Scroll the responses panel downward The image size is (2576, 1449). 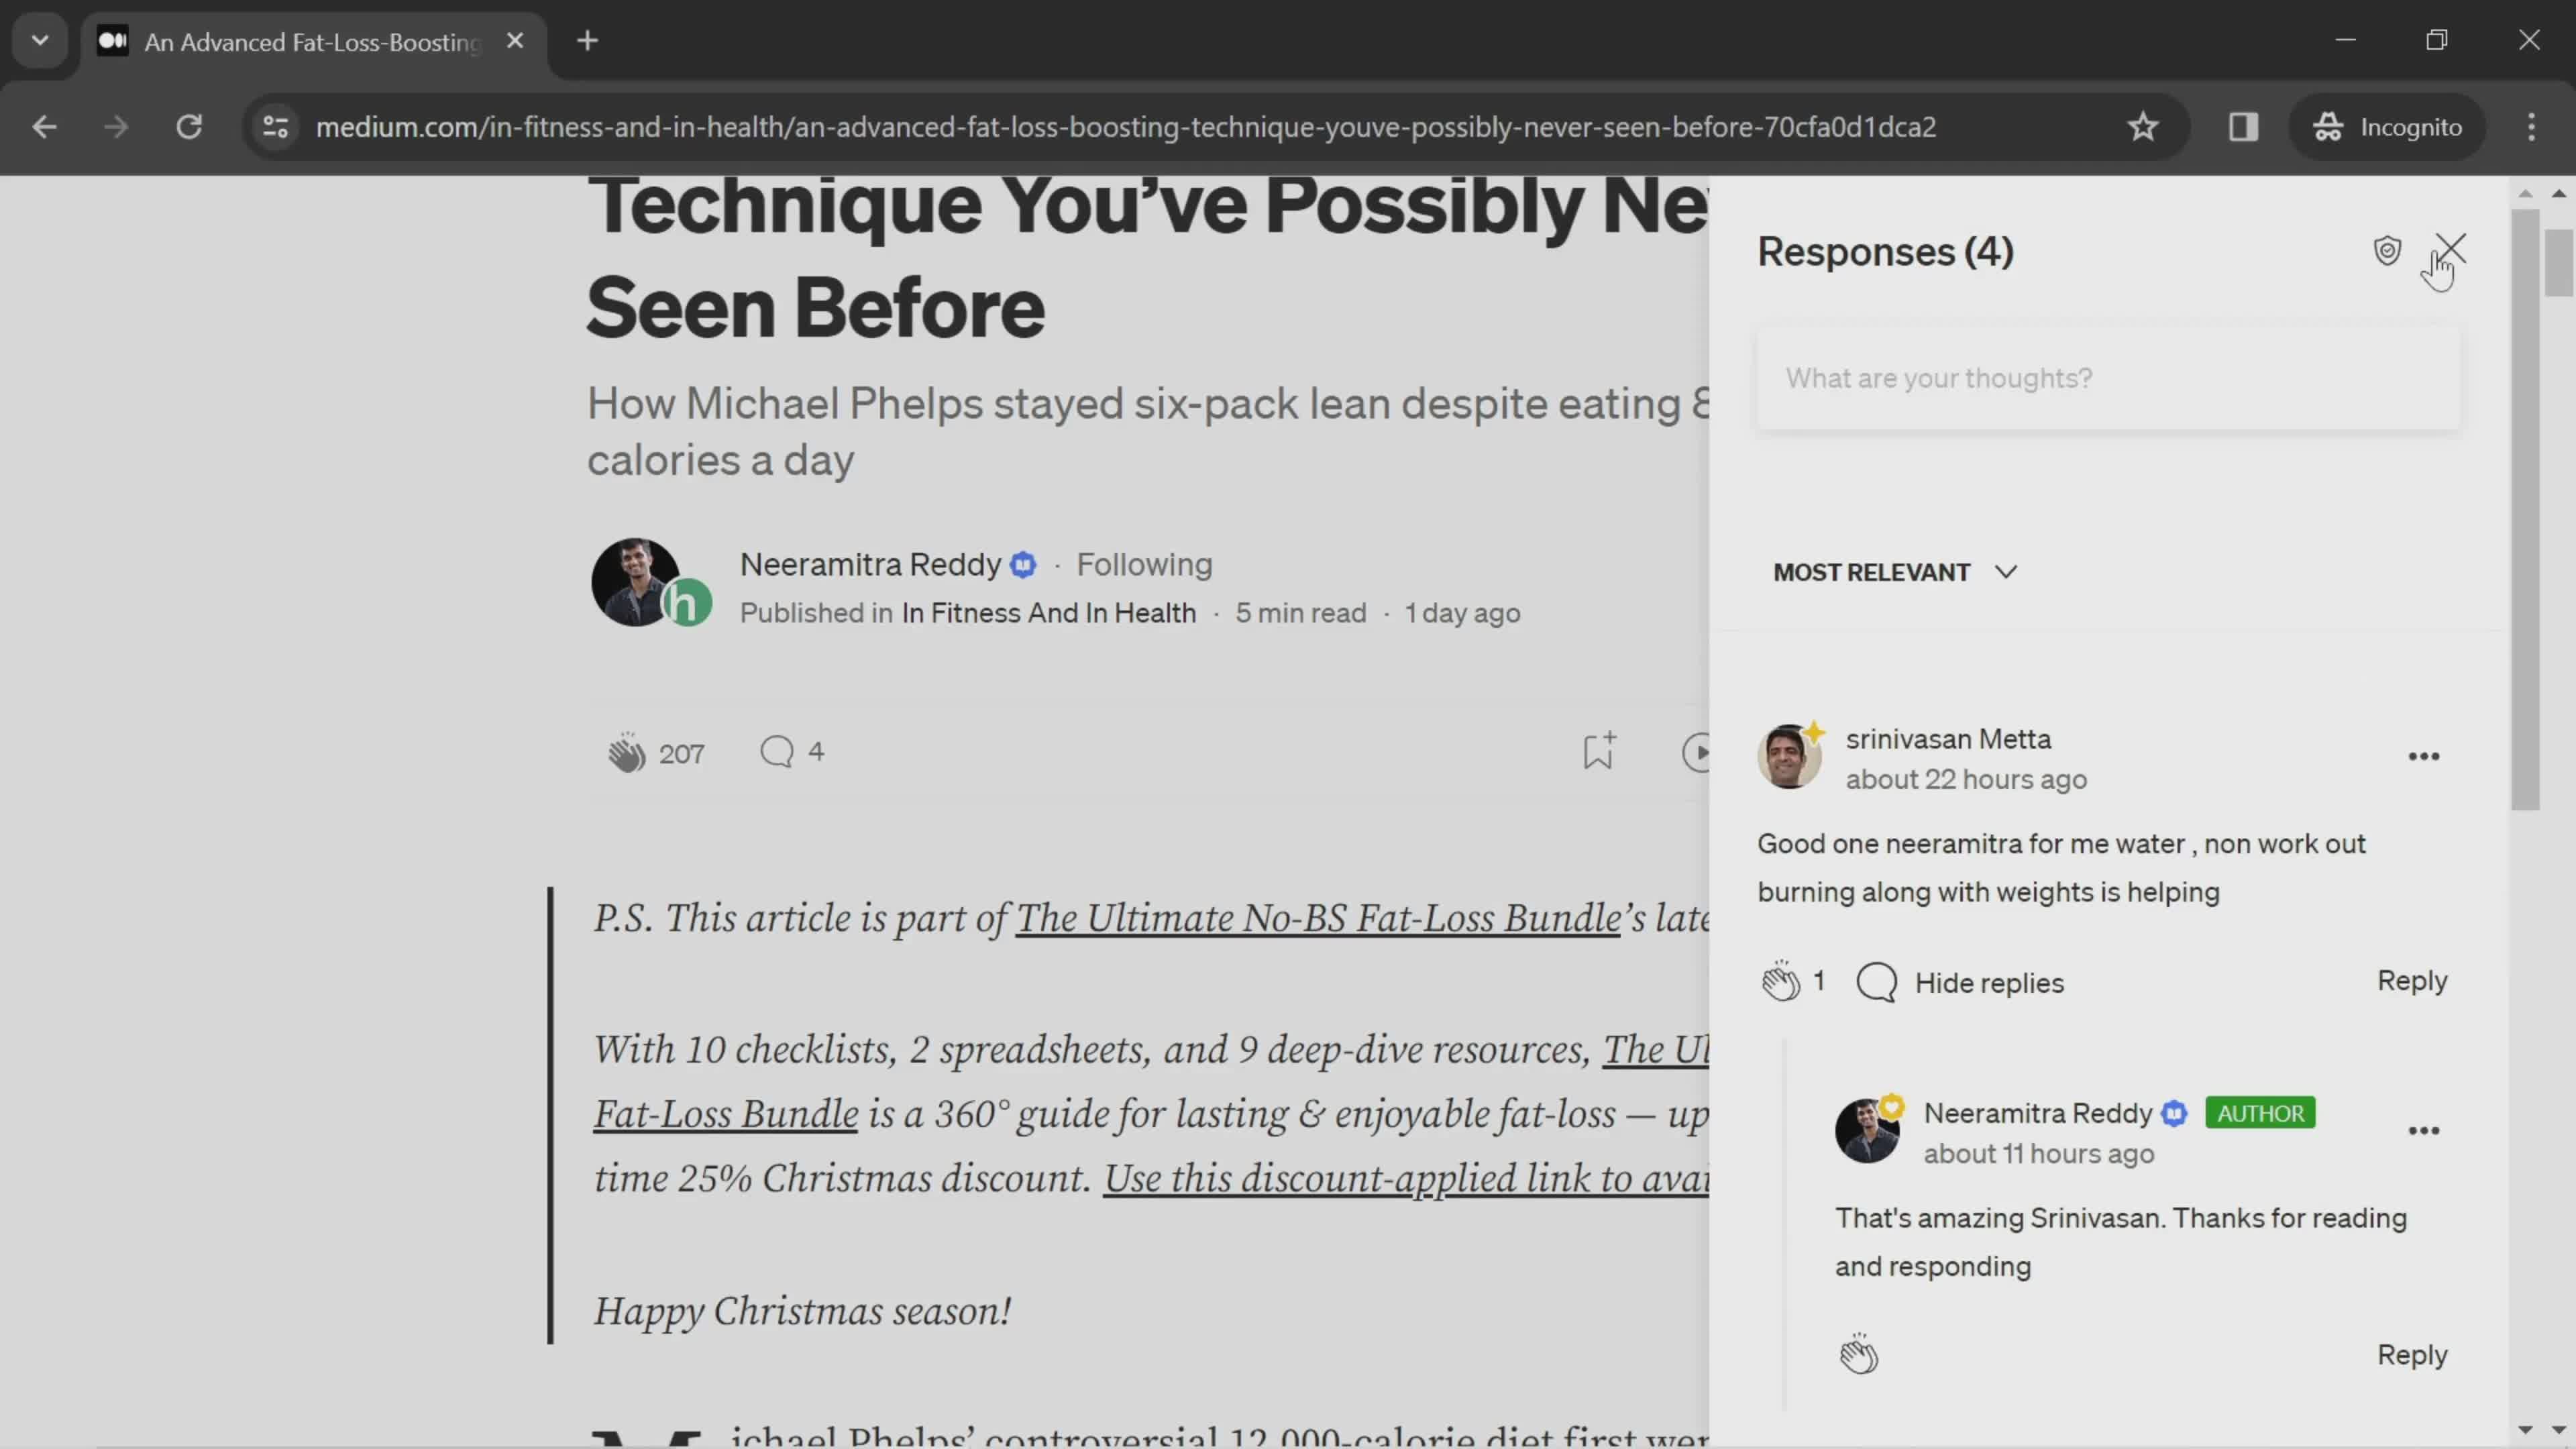tap(2525, 1430)
